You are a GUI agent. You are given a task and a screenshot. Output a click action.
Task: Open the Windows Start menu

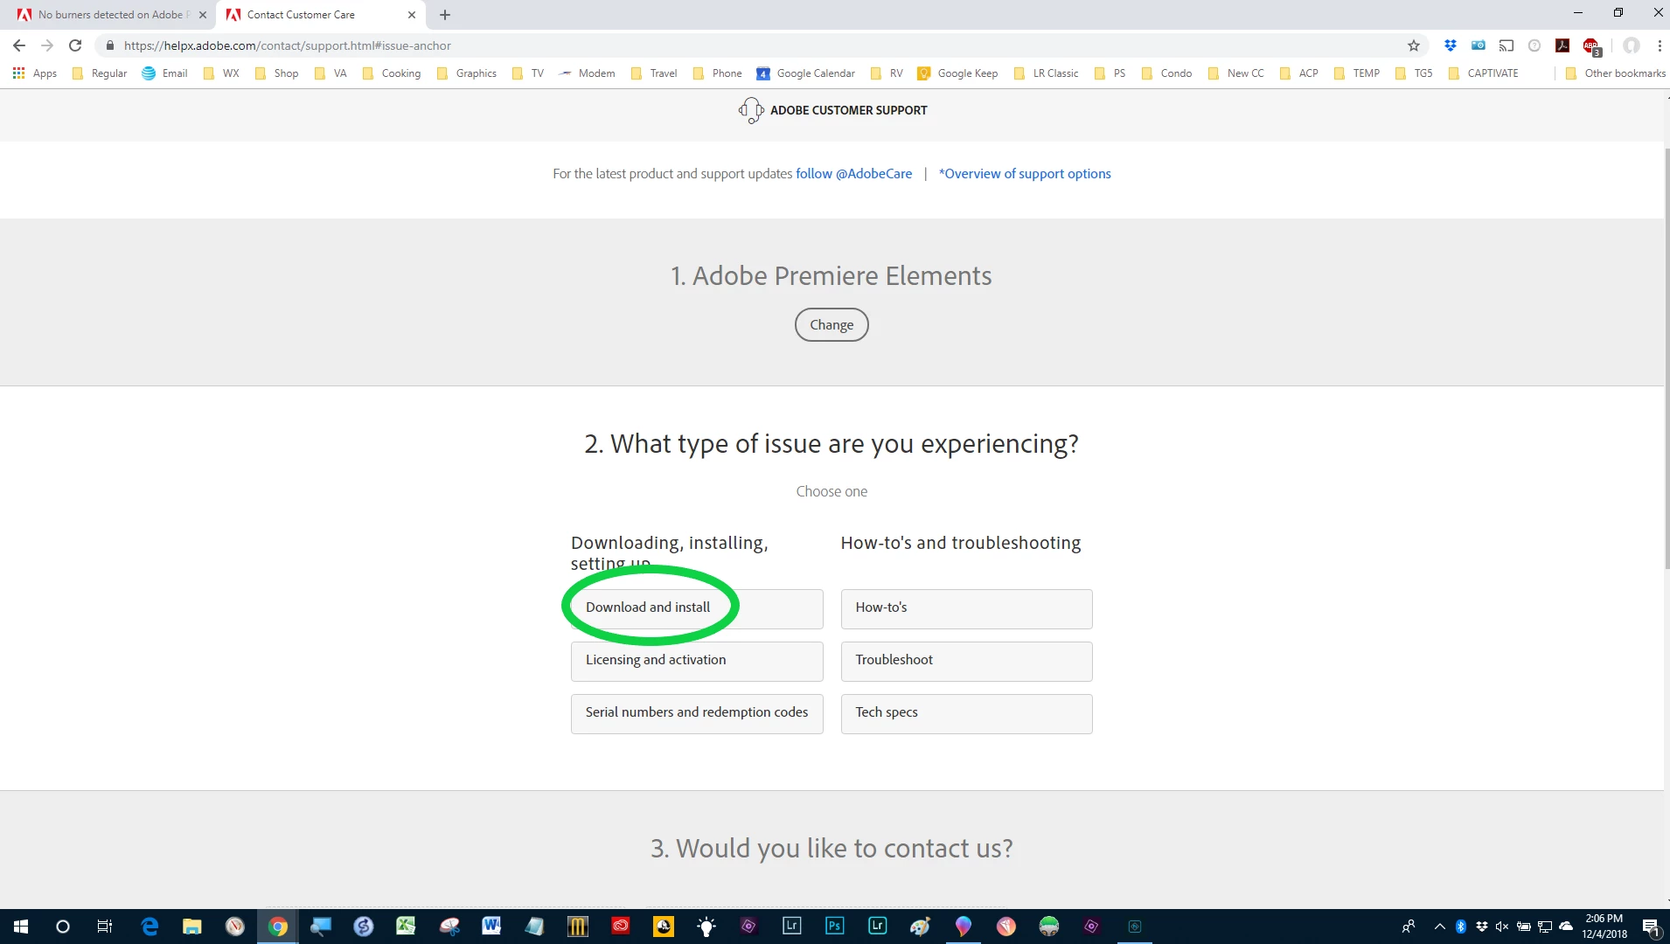tap(21, 927)
